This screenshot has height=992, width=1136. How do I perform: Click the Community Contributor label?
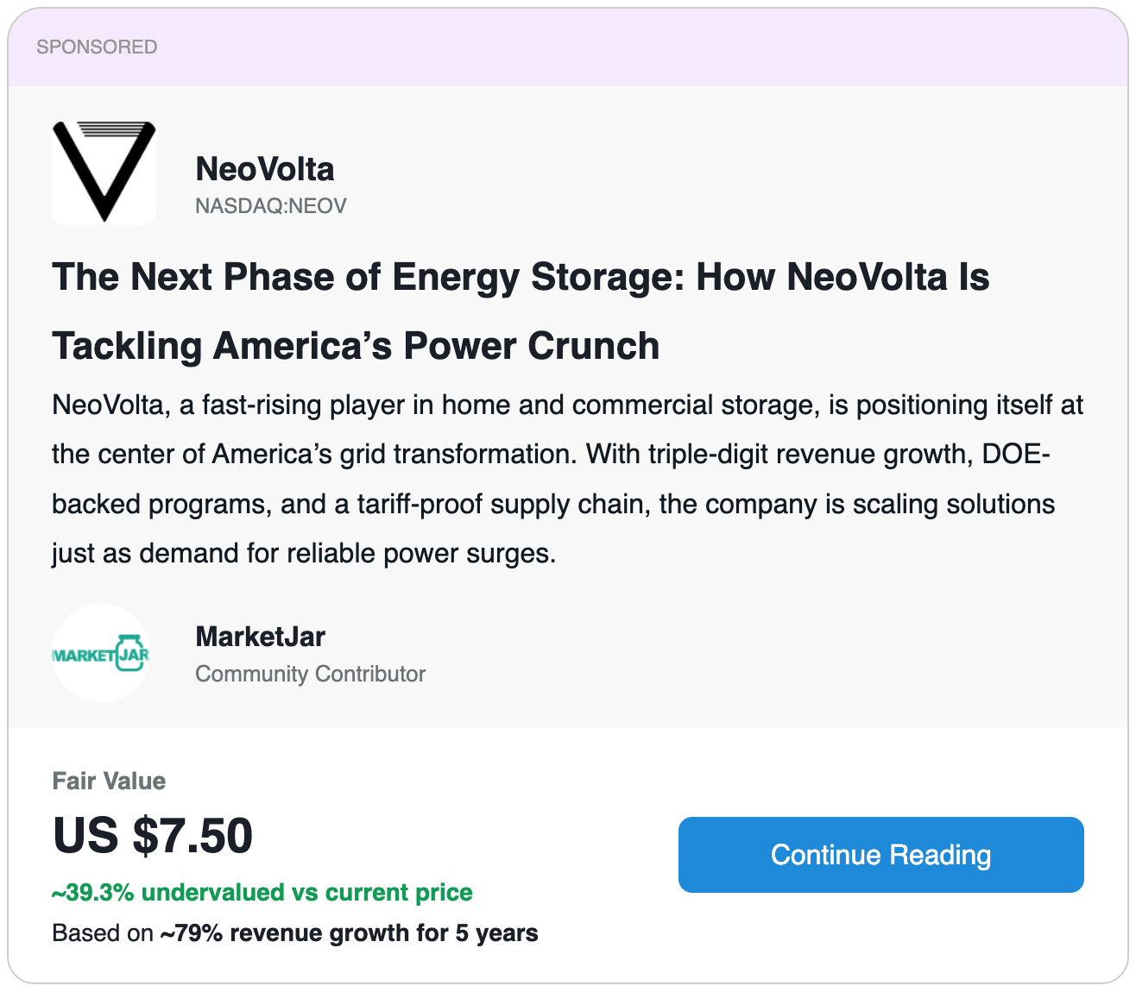pyautogui.click(x=310, y=674)
